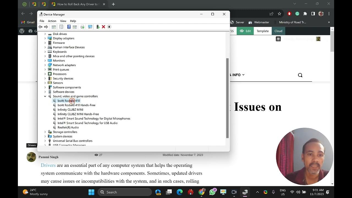Screen dimensions: 352x198
Task: Expand the Storage controllers node
Action: pos(45,132)
